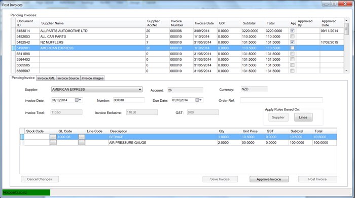
Task: Select the AMERICAN EXPRESS supplier name cell
Action: (92, 48)
